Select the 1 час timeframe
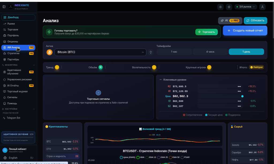 [174, 52]
